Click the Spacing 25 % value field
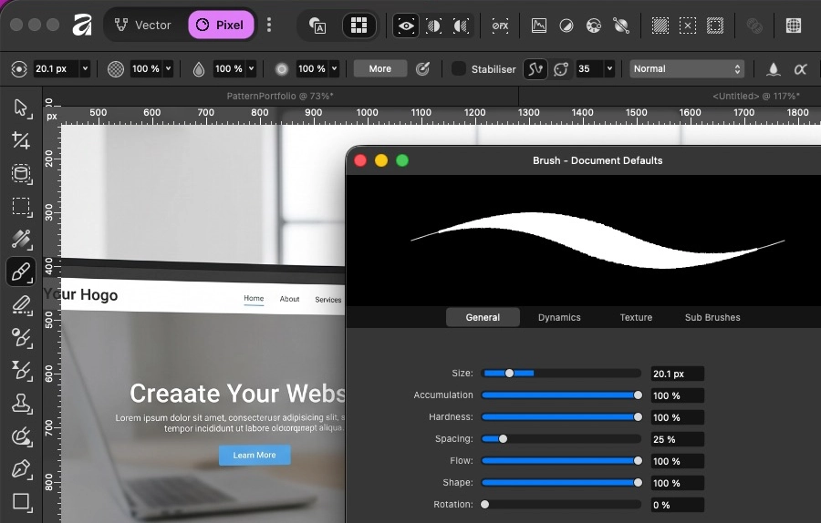The width and height of the screenshot is (821, 523). [x=677, y=439]
